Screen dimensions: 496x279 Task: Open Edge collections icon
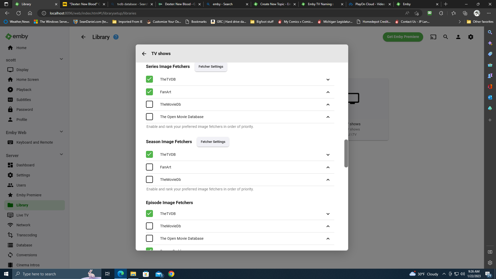click(x=465, y=13)
